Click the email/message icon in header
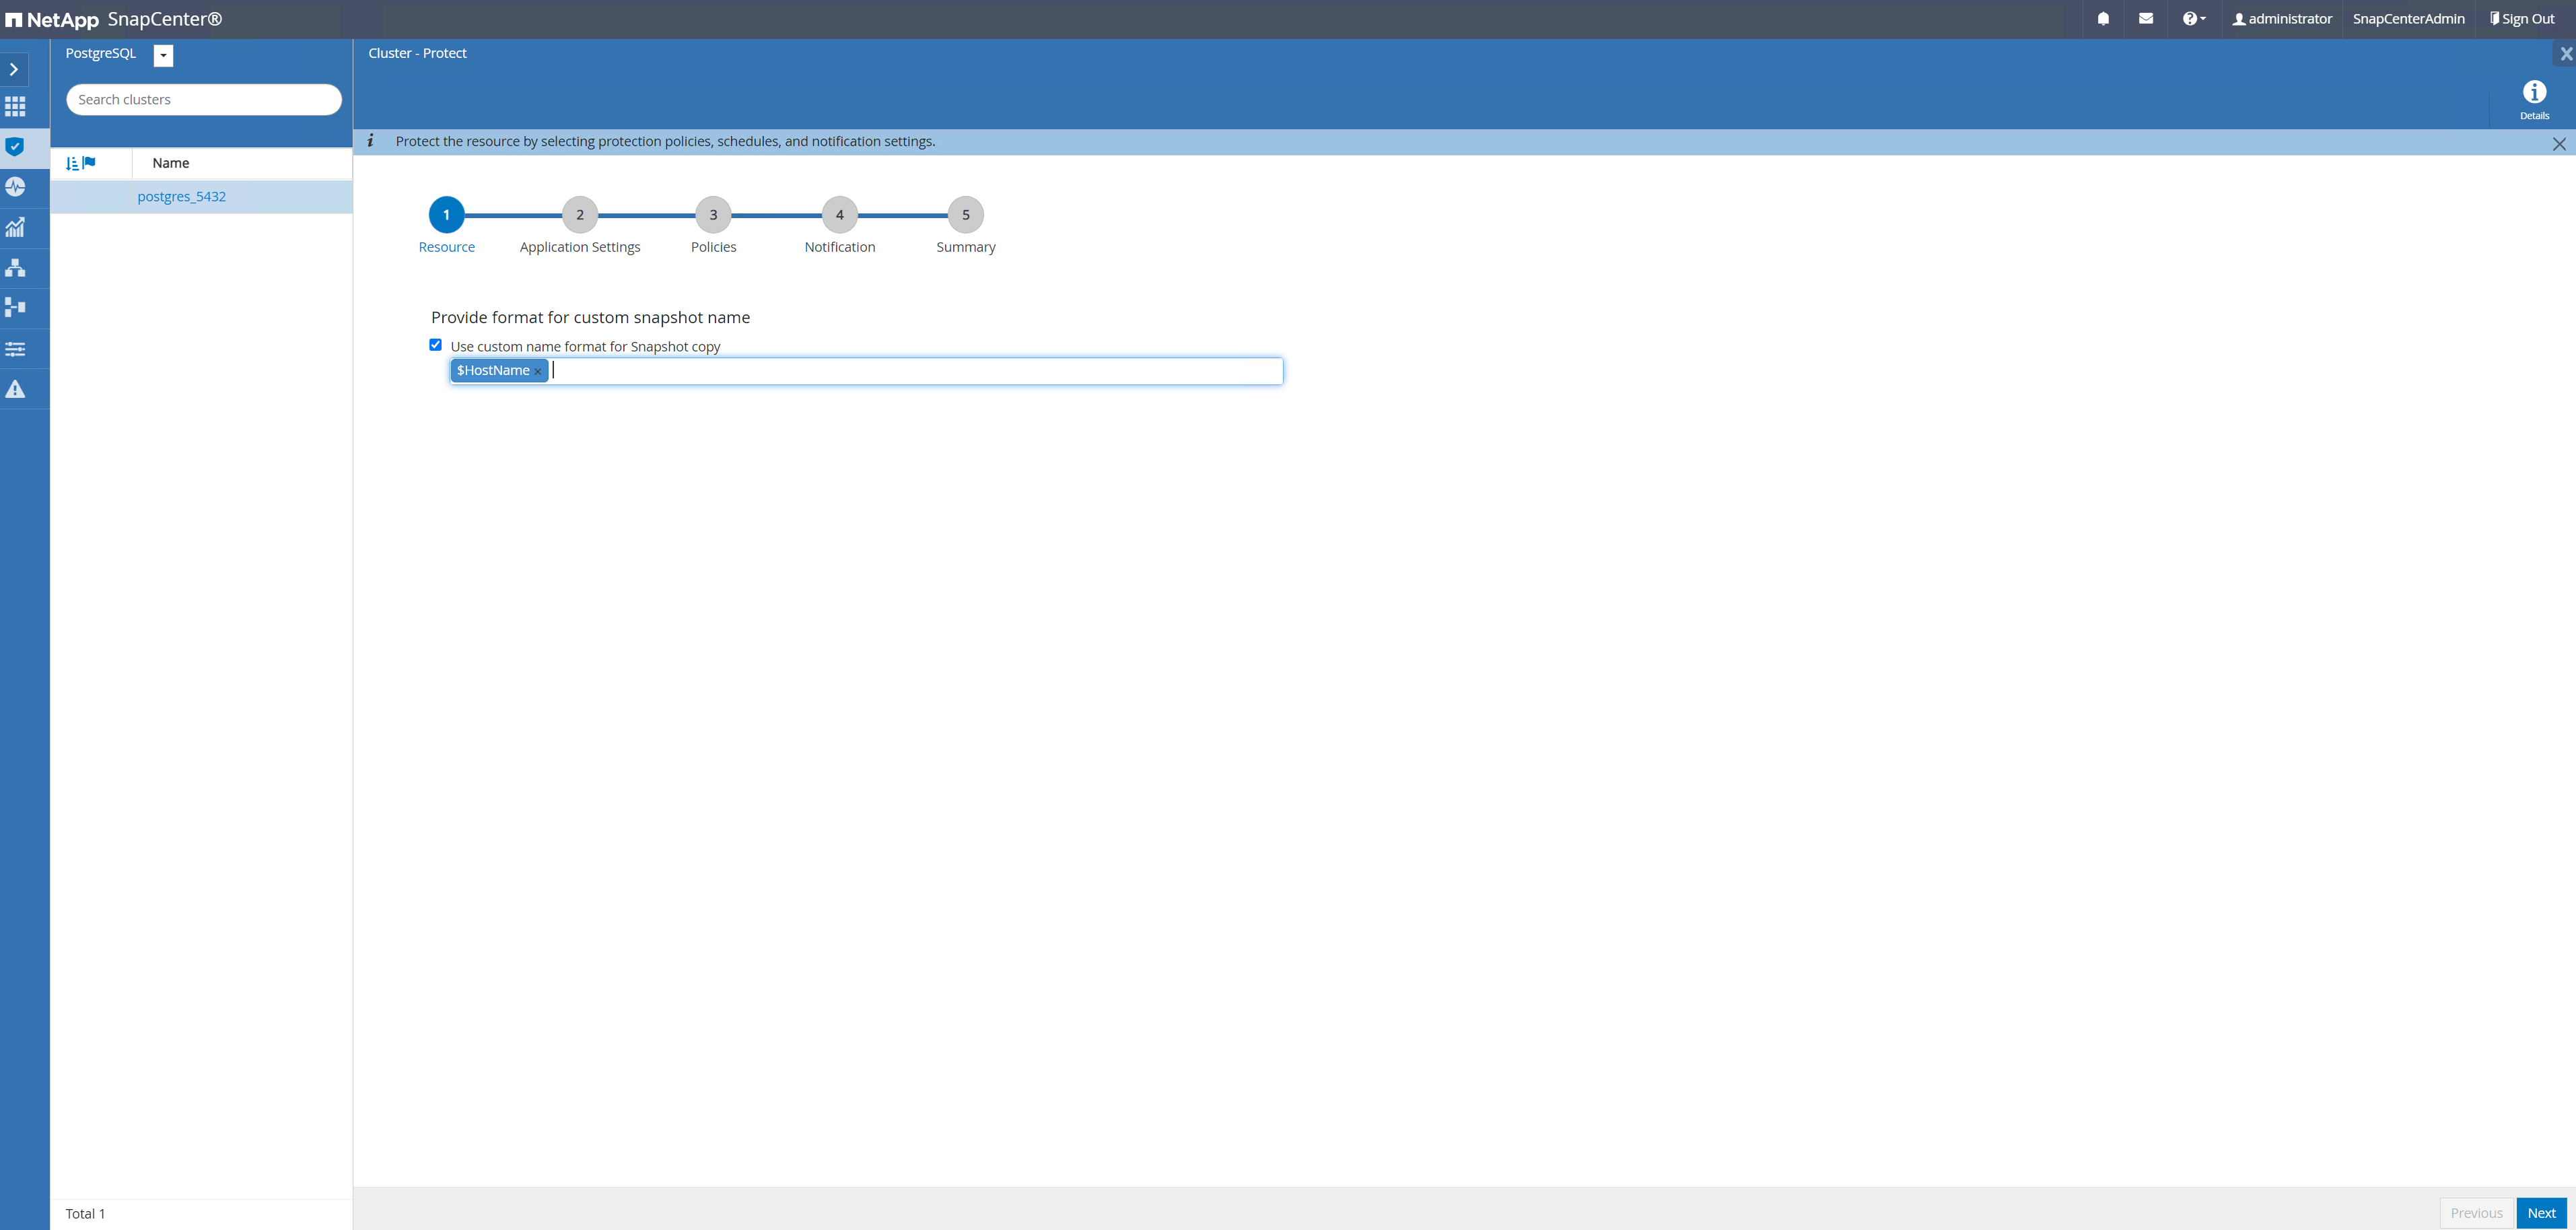The image size is (2576, 1230). click(2146, 18)
